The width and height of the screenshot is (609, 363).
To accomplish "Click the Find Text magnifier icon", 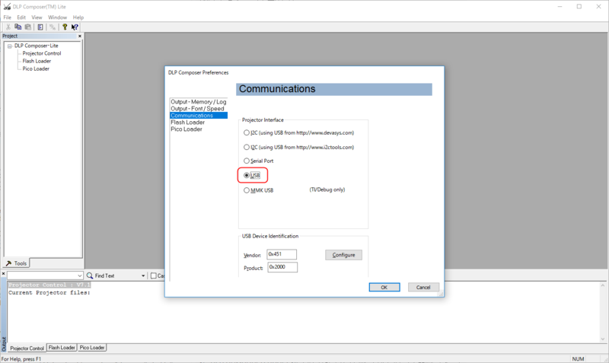I will coord(90,275).
